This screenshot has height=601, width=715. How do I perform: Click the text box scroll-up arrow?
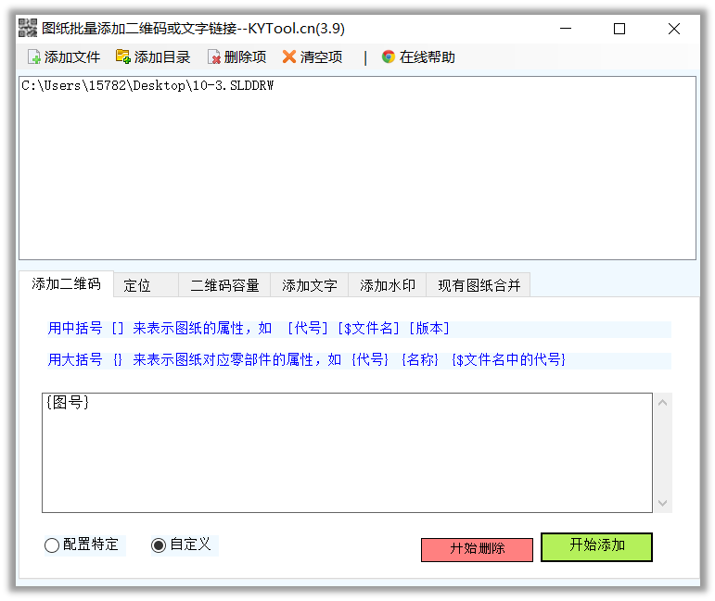point(662,403)
